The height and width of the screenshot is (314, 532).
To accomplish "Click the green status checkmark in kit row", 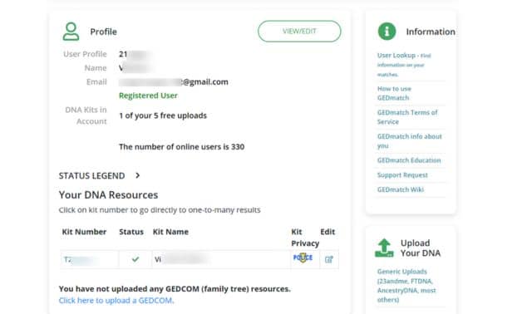I will tap(135, 259).
